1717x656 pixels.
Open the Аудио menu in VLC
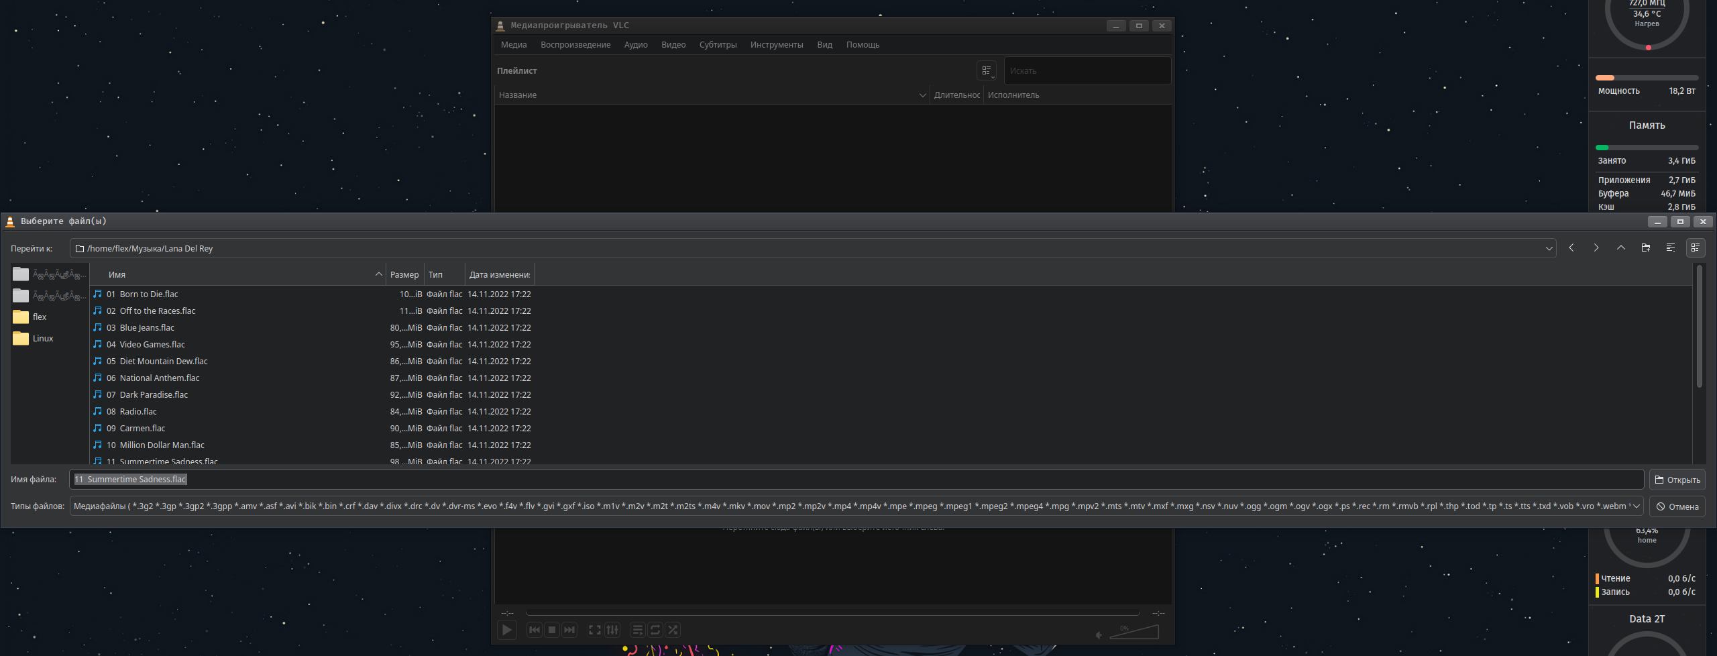636,45
